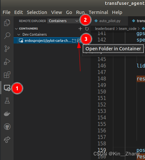Click leaderboard in the breadcrumb

pyautogui.click(x=105, y=29)
